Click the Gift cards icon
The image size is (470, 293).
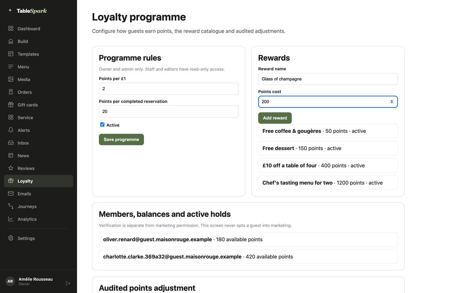(x=11, y=105)
